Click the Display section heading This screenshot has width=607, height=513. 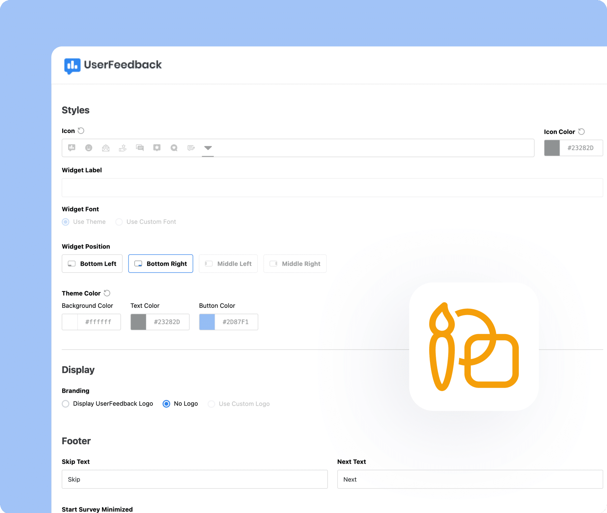pyautogui.click(x=78, y=370)
